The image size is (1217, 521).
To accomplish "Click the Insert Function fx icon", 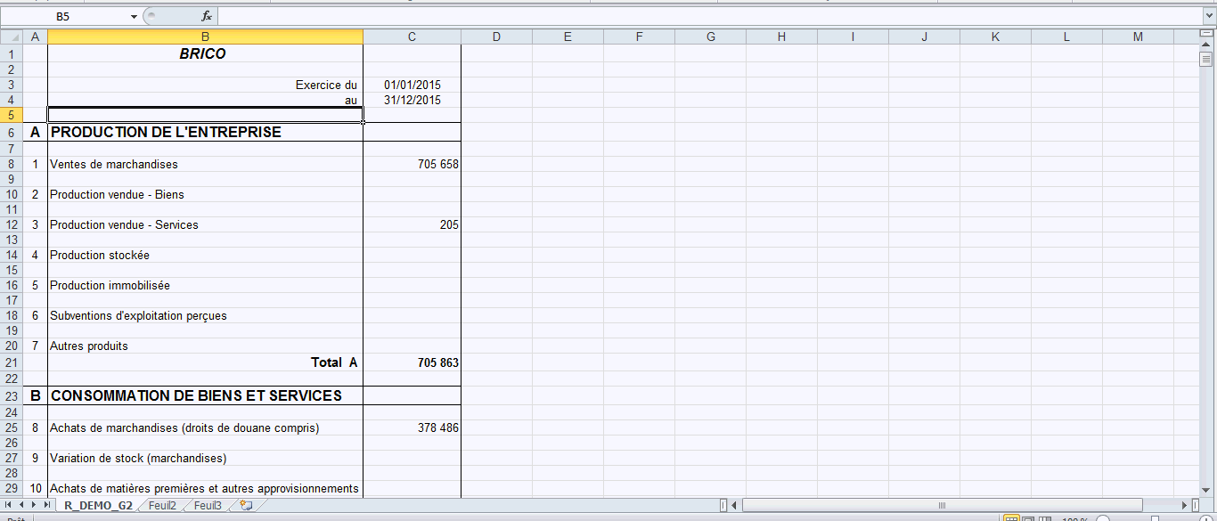I will 207,17.
